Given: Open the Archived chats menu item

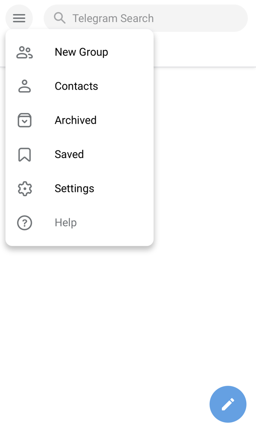Looking at the screenshot, I should pos(76,120).
